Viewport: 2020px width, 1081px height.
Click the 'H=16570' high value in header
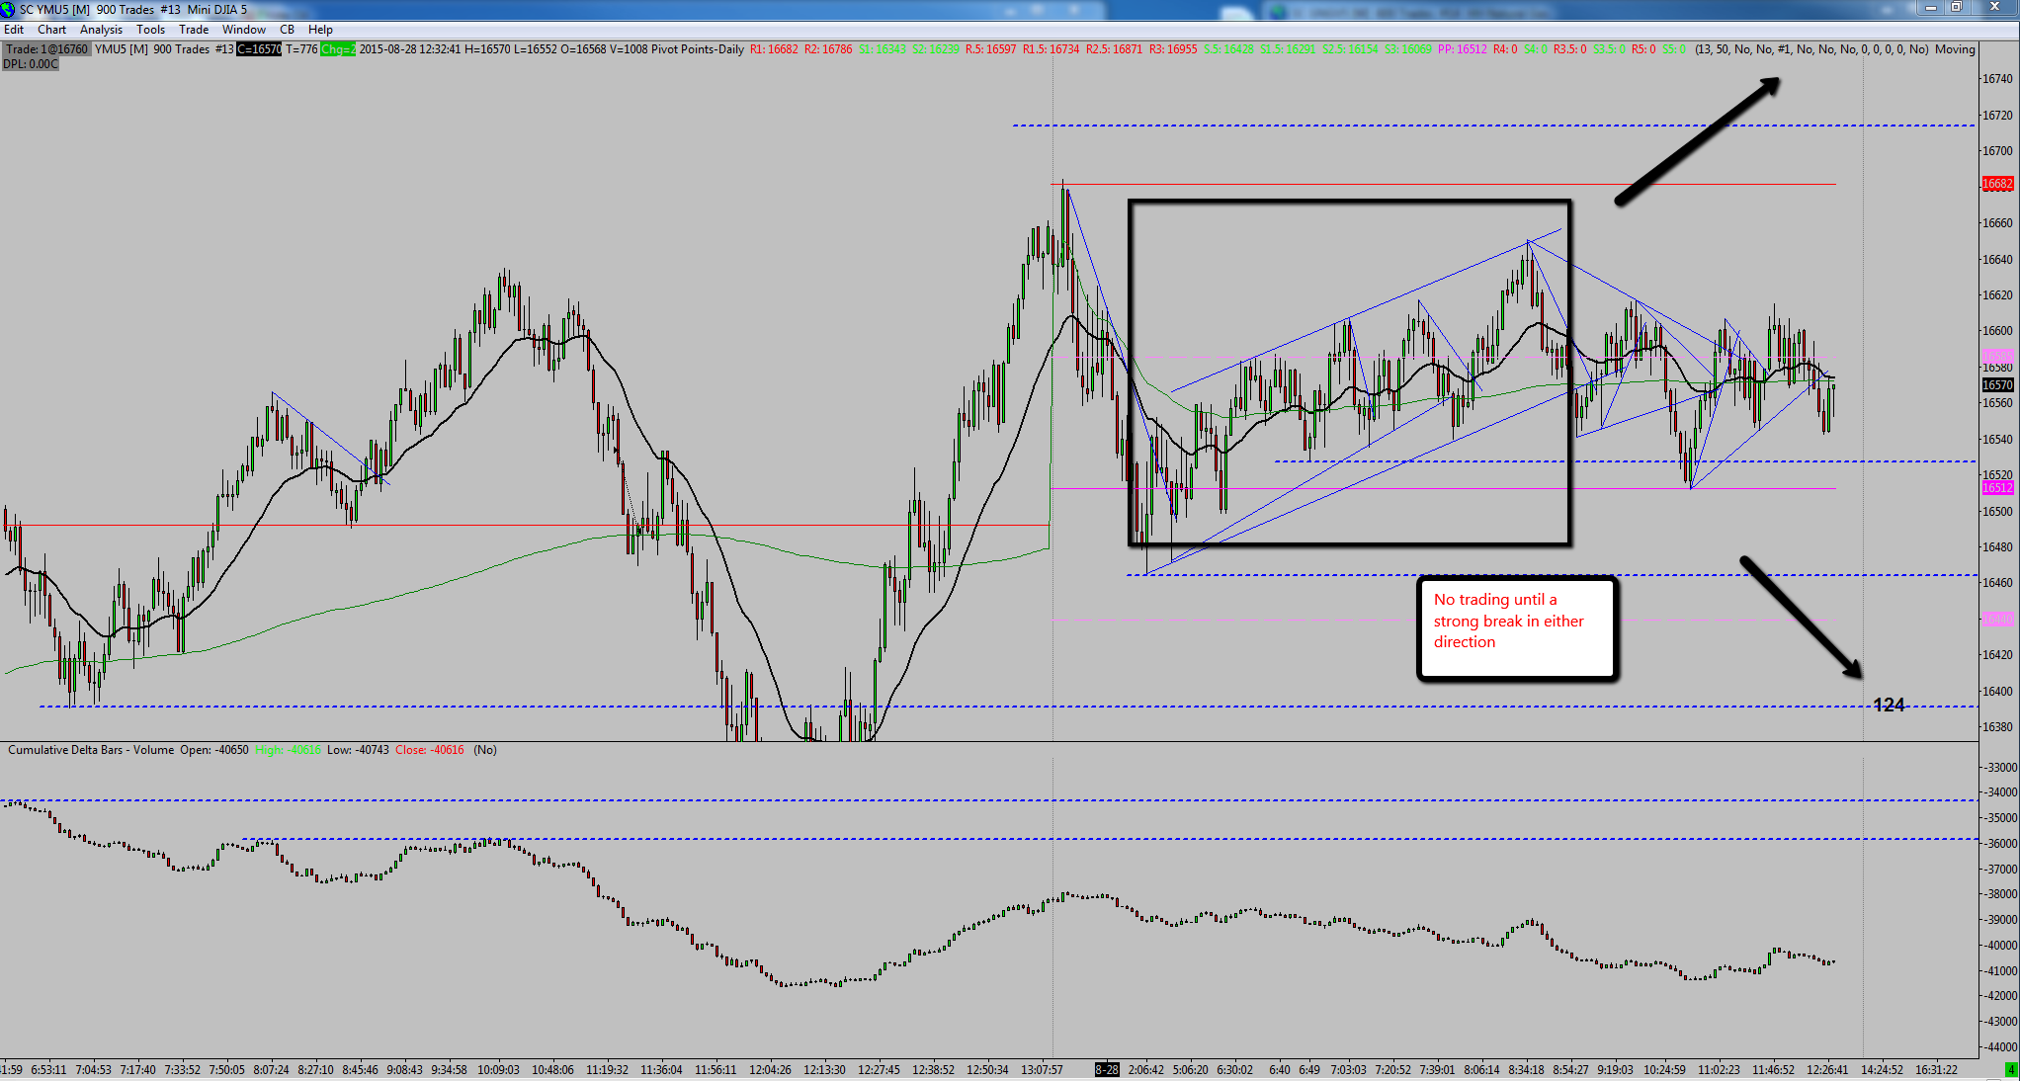pos(487,49)
